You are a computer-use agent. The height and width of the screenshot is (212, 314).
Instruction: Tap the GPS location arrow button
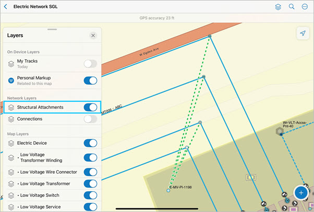coord(302,33)
